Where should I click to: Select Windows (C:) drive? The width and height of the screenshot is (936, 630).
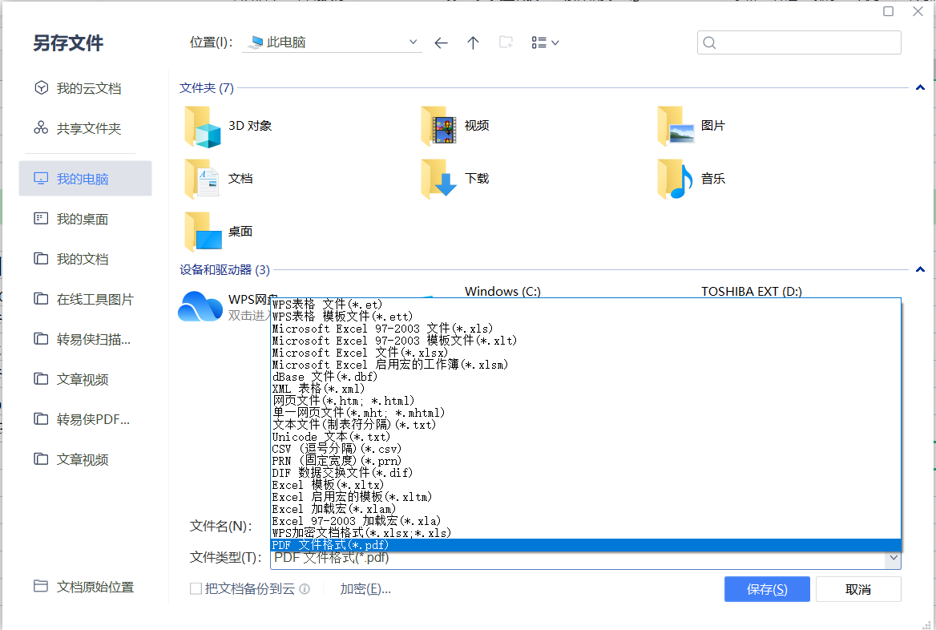pos(502,292)
